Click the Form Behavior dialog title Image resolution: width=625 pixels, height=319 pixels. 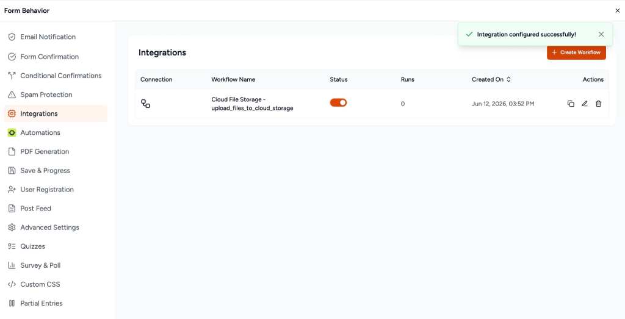[x=27, y=11]
